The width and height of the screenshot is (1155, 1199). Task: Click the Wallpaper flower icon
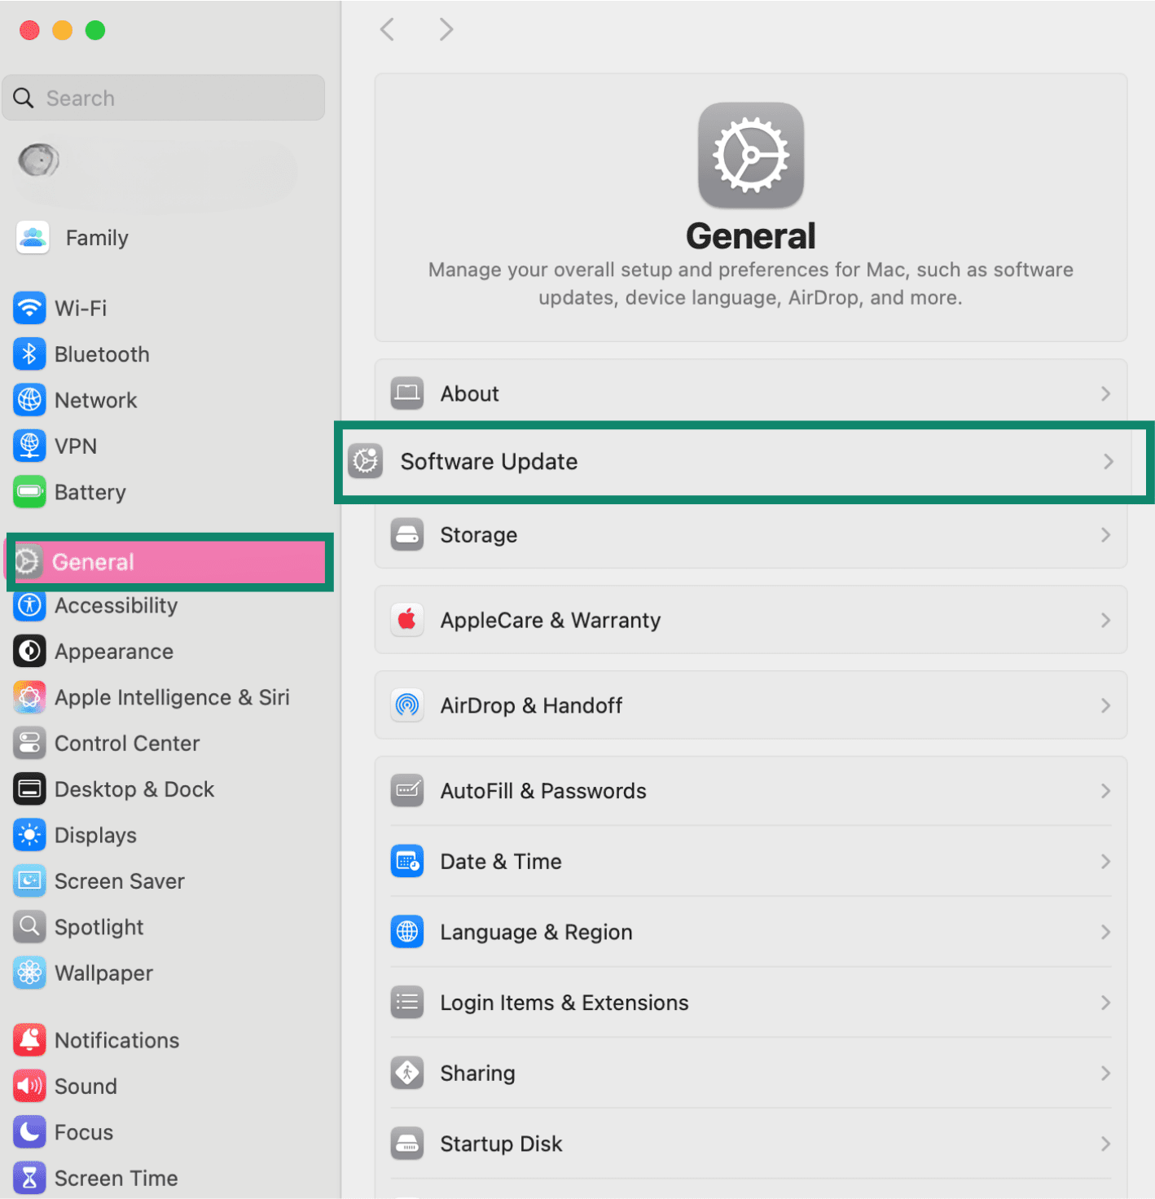point(29,973)
